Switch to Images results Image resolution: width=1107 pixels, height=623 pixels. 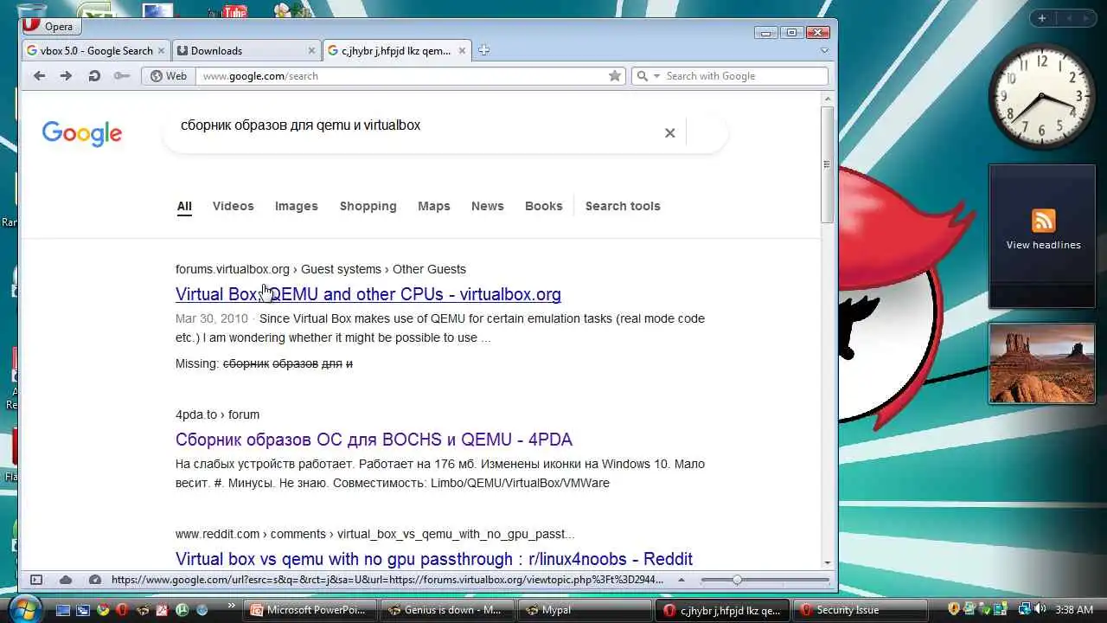click(297, 206)
